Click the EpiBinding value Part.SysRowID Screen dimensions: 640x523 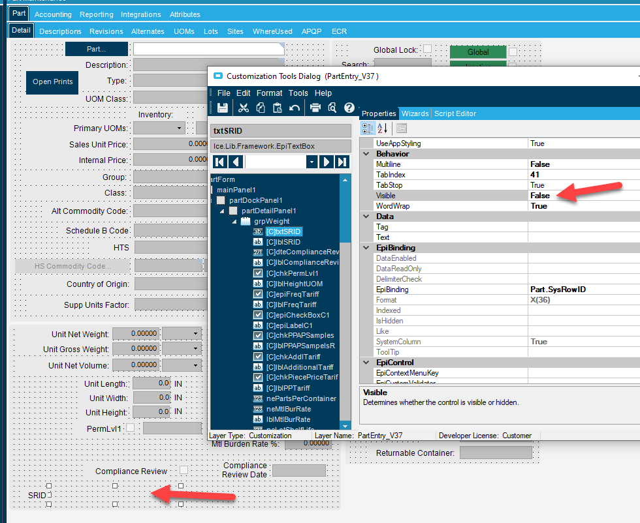tap(558, 290)
